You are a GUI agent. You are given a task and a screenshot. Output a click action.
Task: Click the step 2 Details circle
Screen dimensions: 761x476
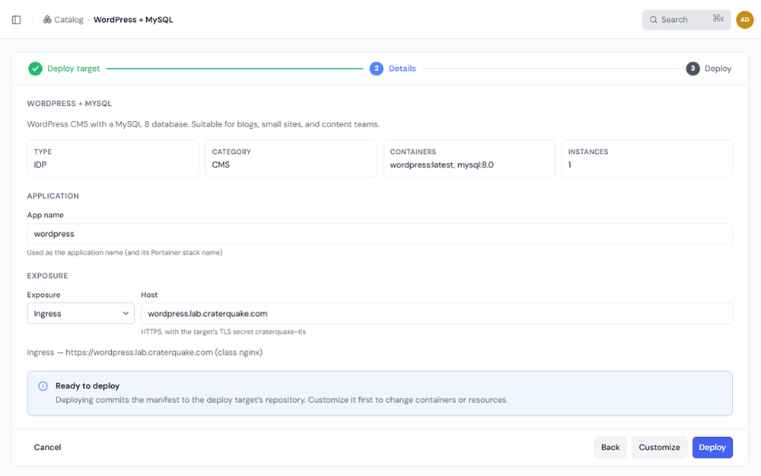tap(376, 69)
